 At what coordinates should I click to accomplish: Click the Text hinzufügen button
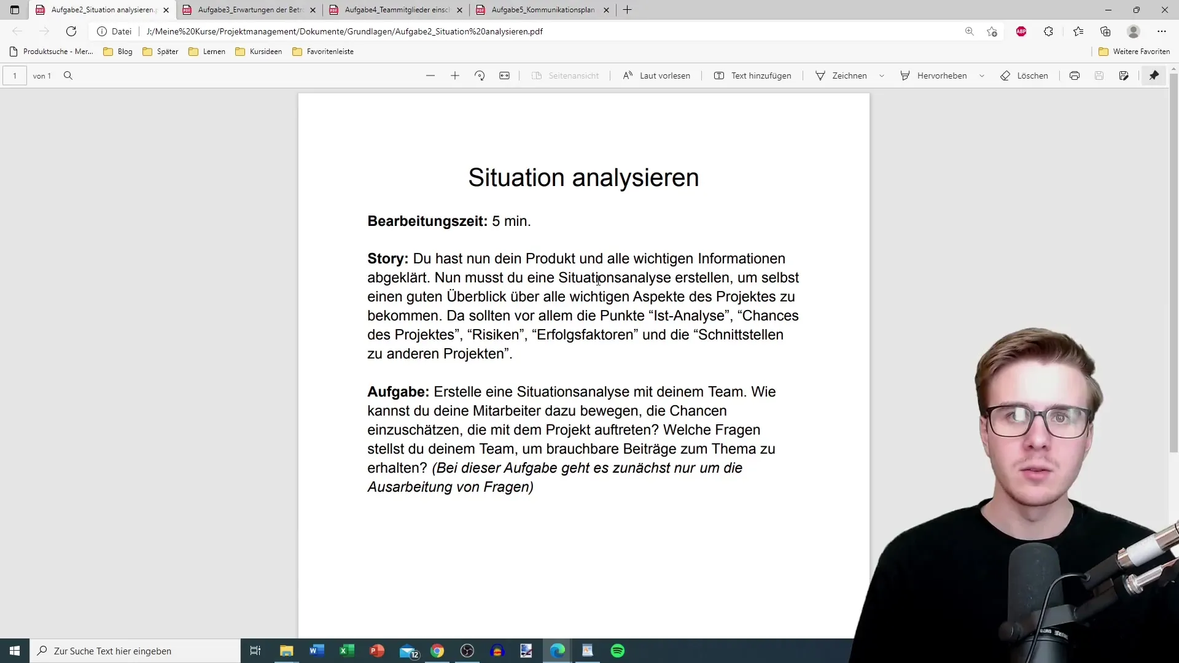(753, 76)
